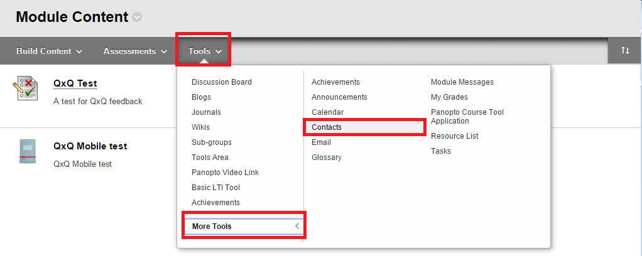Image resolution: width=642 pixels, height=256 pixels.
Task: Click the QxQ Mobile test book icon
Action: [28, 152]
